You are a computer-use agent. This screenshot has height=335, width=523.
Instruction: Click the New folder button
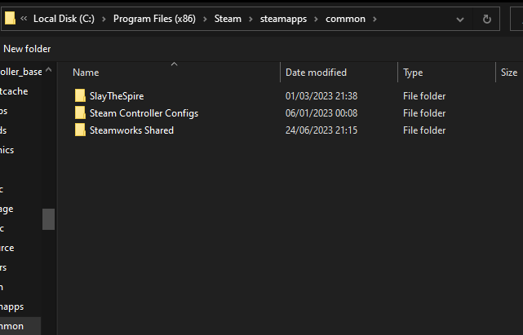pyautogui.click(x=27, y=49)
